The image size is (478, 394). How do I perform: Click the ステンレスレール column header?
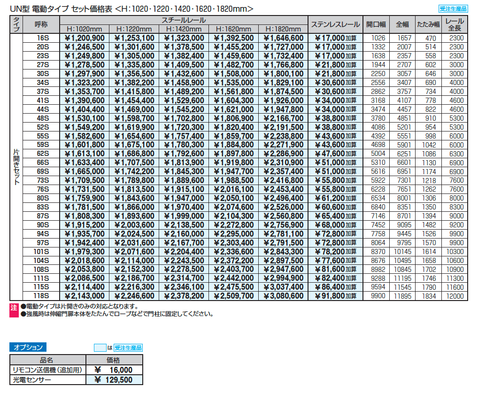point(335,24)
